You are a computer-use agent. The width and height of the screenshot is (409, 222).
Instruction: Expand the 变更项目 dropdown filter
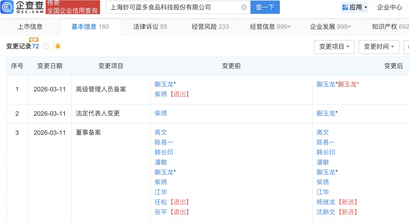click(334, 47)
